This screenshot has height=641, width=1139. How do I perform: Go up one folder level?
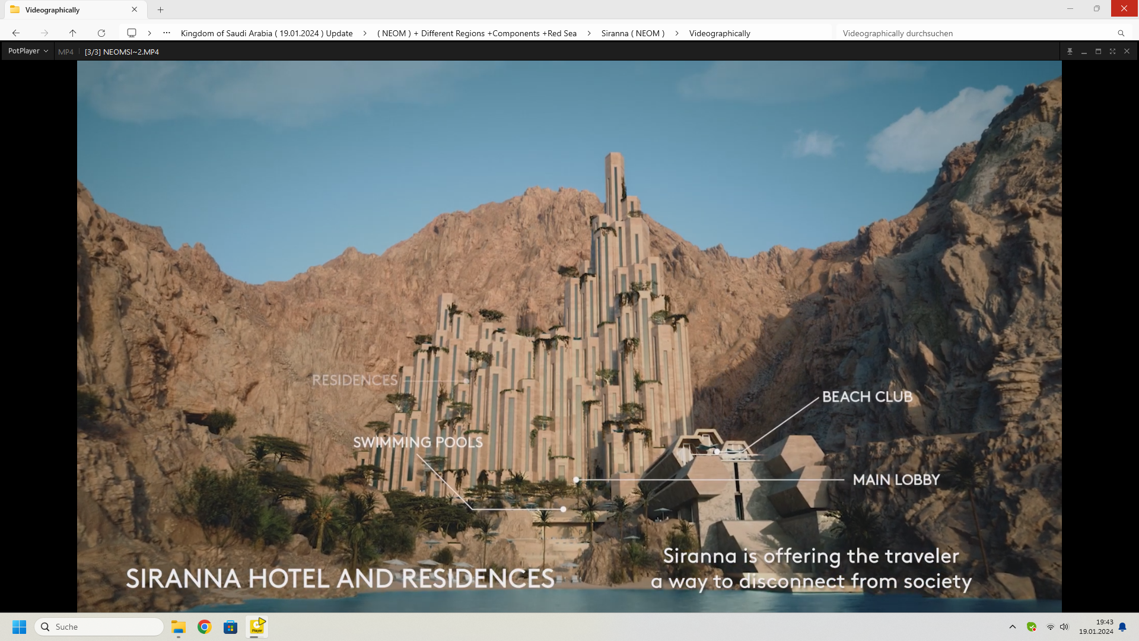tap(72, 33)
